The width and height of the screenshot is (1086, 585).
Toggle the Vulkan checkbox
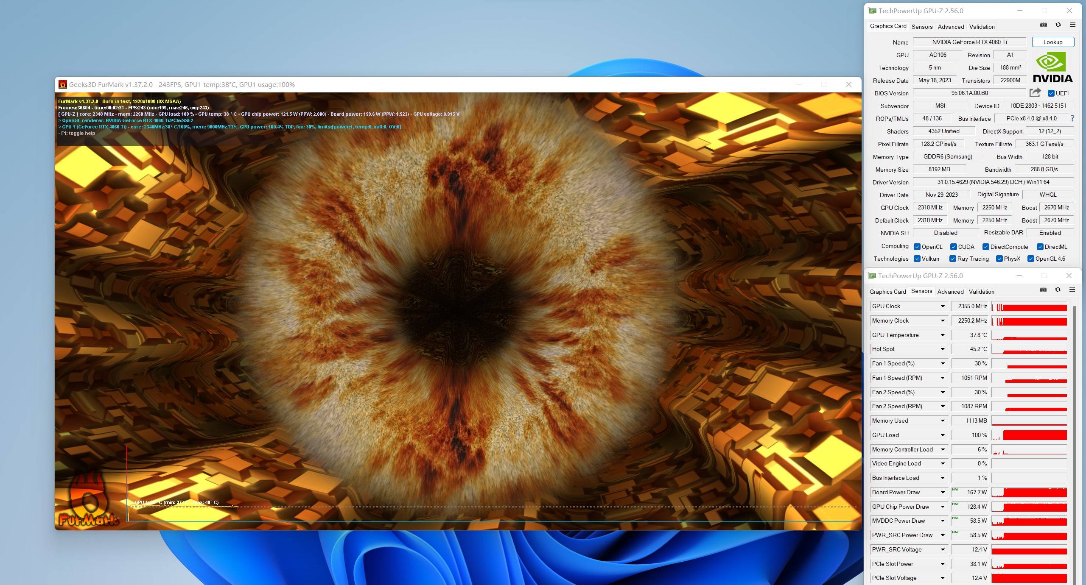[917, 259]
